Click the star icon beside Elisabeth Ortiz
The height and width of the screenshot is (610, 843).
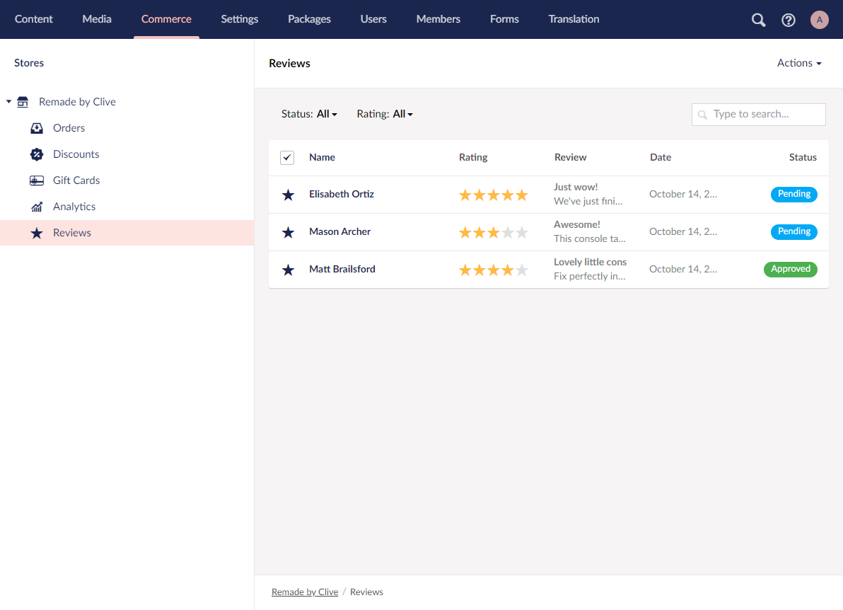[x=288, y=195]
